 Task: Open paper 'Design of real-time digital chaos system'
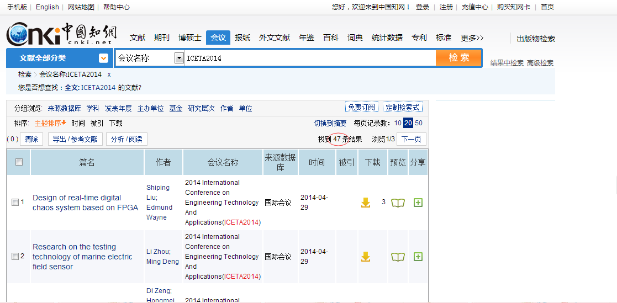86,203
